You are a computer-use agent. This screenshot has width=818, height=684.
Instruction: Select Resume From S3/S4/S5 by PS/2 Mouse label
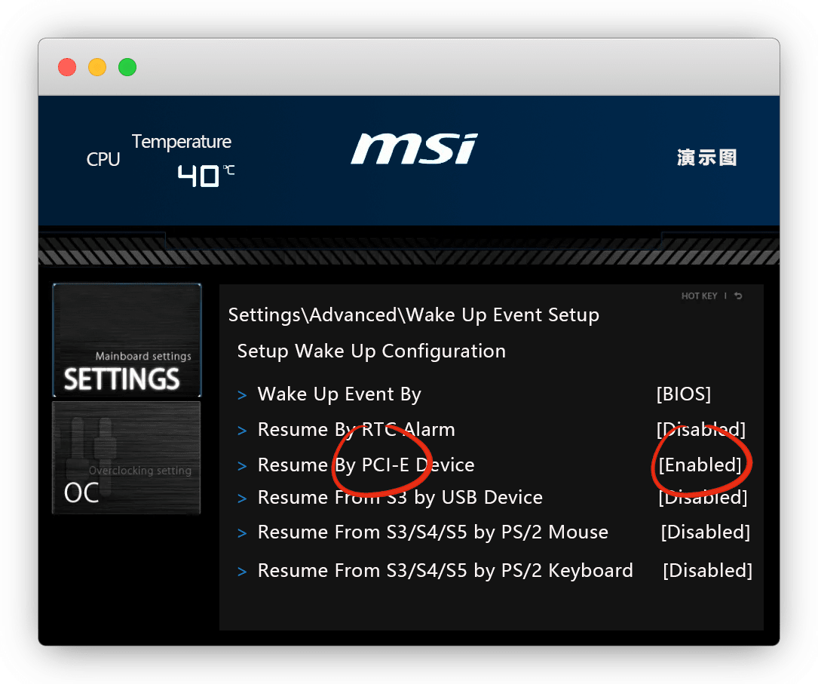[433, 532]
